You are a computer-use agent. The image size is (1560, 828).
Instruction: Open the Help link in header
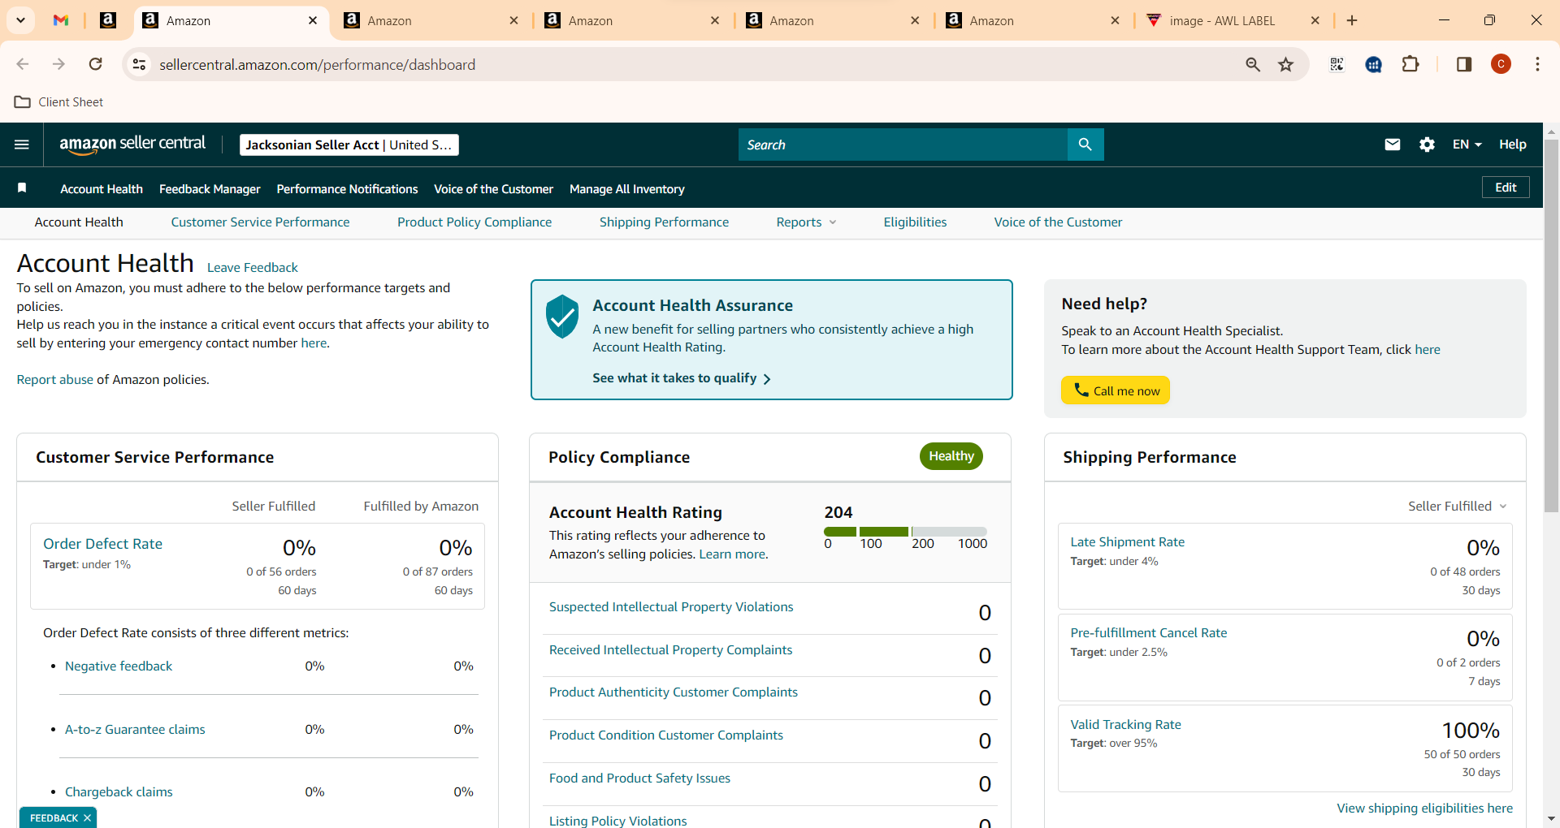click(x=1512, y=144)
